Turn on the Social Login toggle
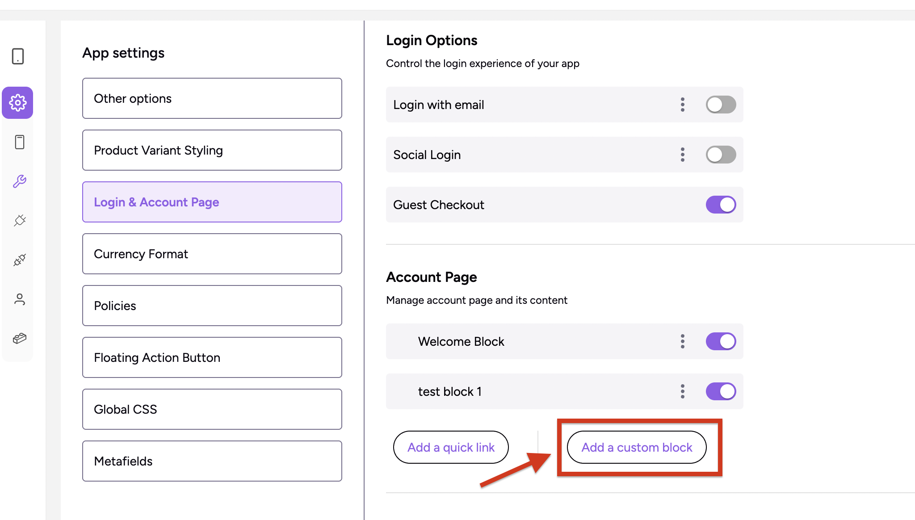915x520 pixels. pyautogui.click(x=721, y=155)
